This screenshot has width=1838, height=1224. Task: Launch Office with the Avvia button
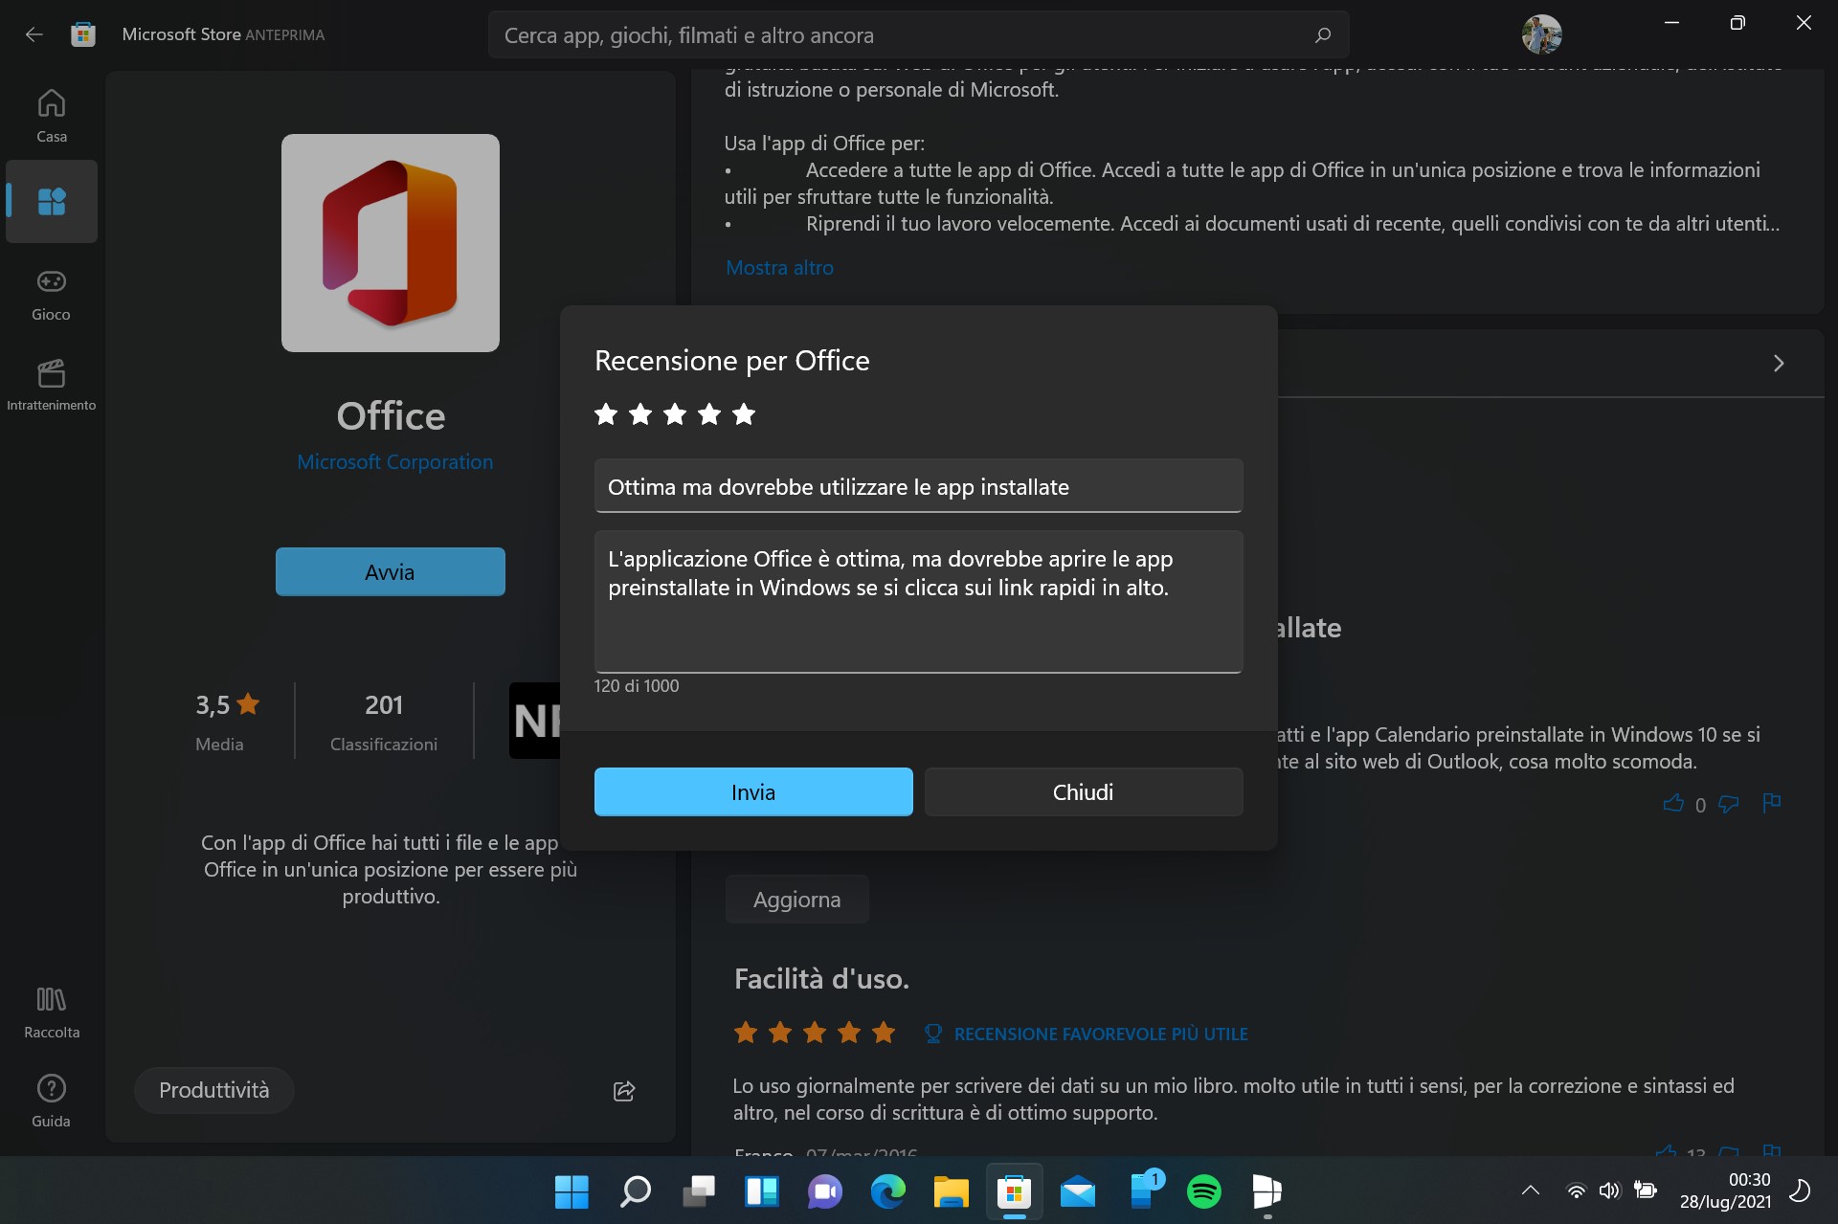click(x=391, y=571)
